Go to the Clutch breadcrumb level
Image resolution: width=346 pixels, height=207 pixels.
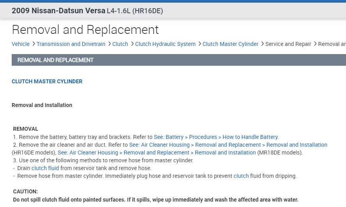(x=120, y=44)
